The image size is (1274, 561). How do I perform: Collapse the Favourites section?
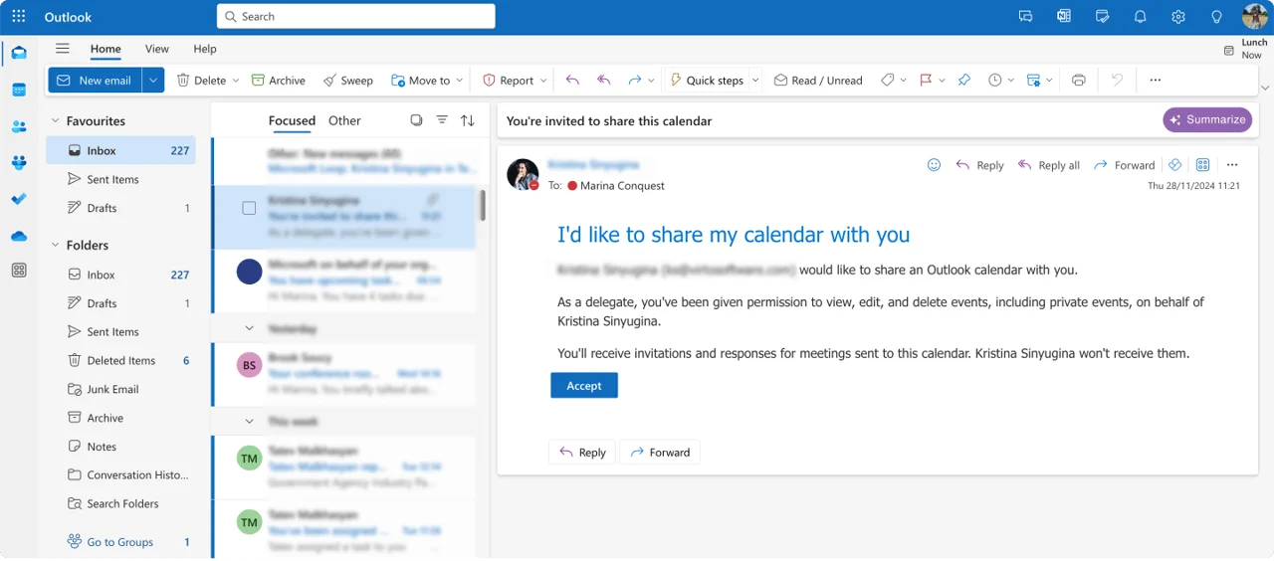coord(55,121)
